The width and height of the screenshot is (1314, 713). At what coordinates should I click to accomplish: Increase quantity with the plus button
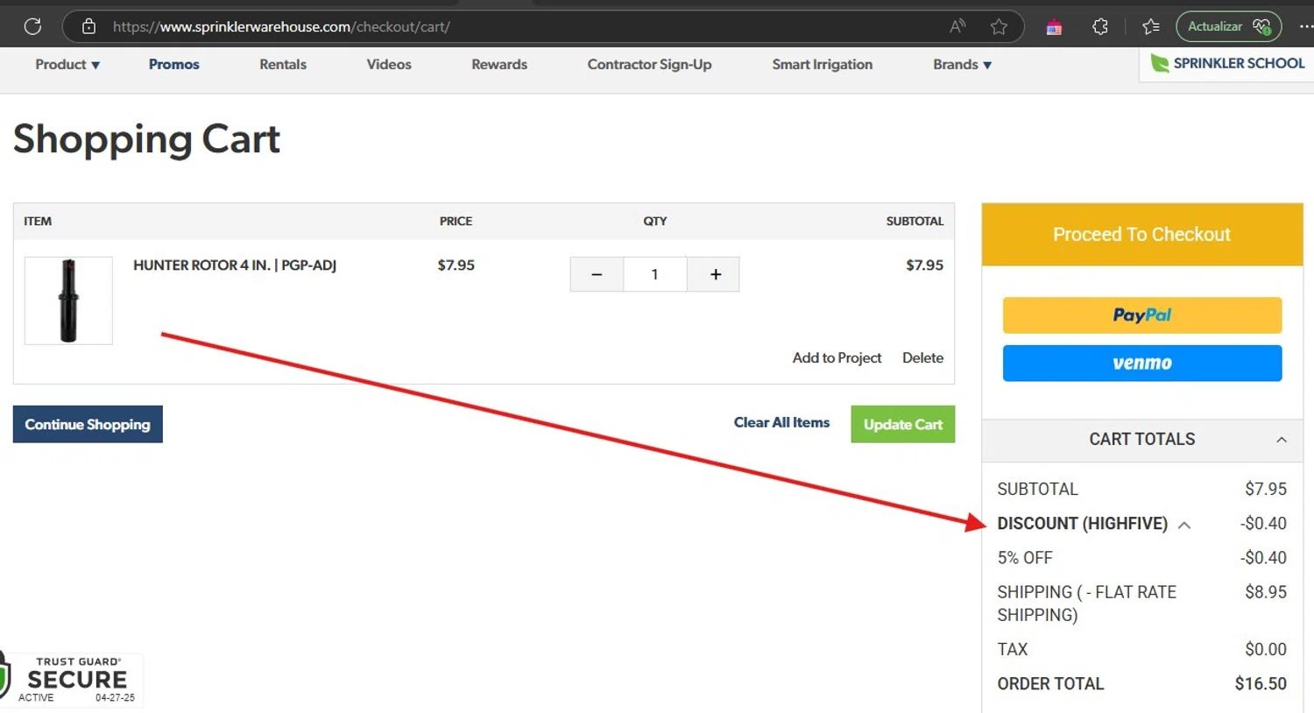point(715,274)
